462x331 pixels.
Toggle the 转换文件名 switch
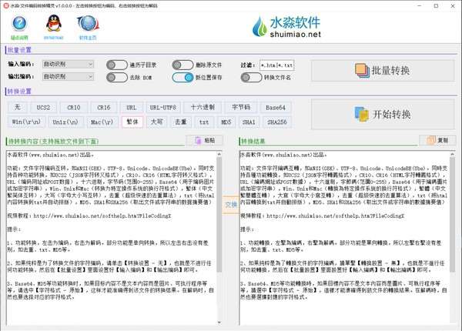coord(251,77)
